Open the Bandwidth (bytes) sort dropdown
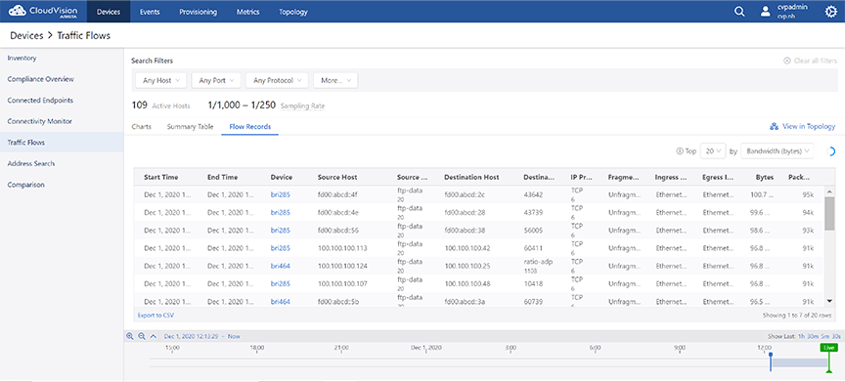The width and height of the screenshot is (845, 382). pos(778,151)
